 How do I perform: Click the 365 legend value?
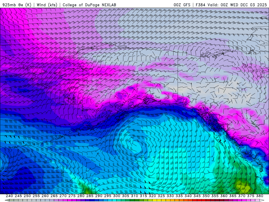(x=233, y=196)
